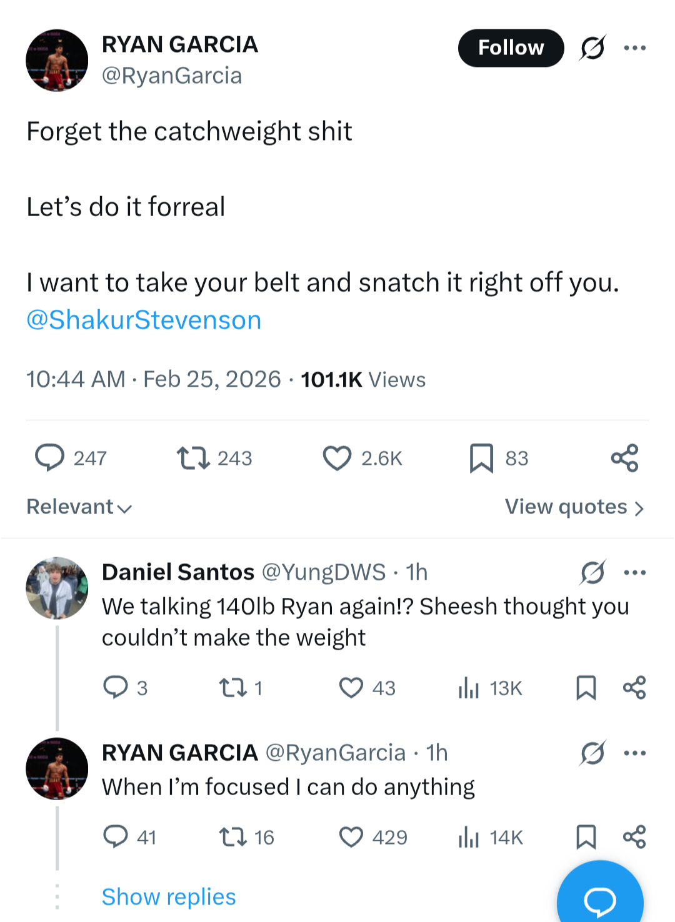675x922 pixels.
Task: Like the main tweet with 2.6K likes
Action: (x=337, y=458)
